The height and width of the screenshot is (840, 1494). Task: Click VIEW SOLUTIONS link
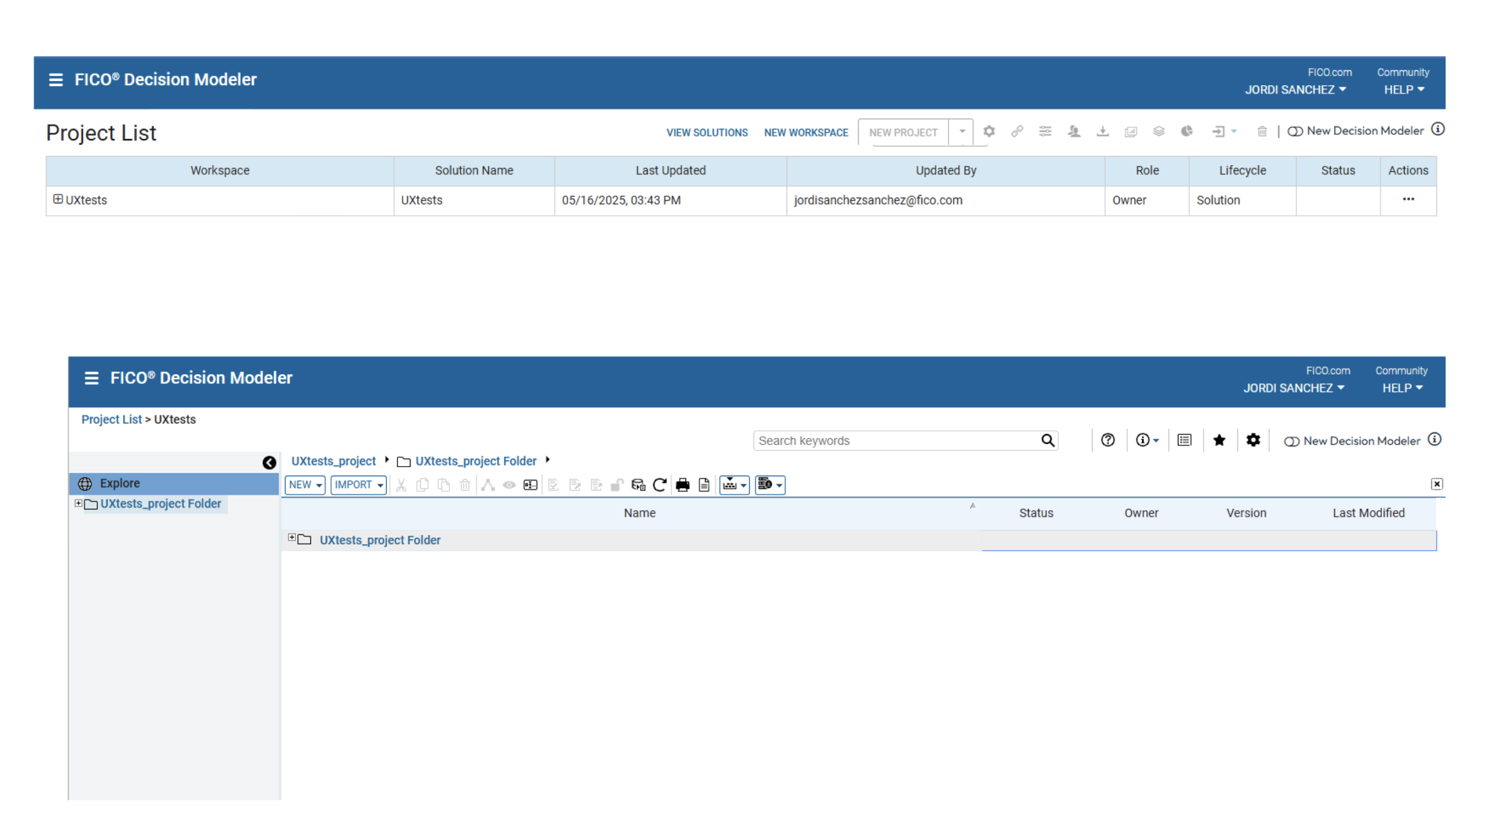click(707, 132)
